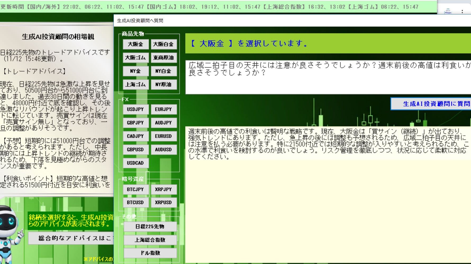Click the 大阪金 を選択しています banner
The image size is (471, 264).
[x=328, y=44]
